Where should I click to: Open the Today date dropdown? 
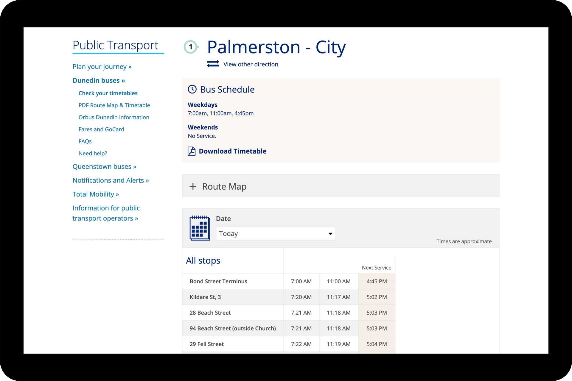[x=275, y=234]
